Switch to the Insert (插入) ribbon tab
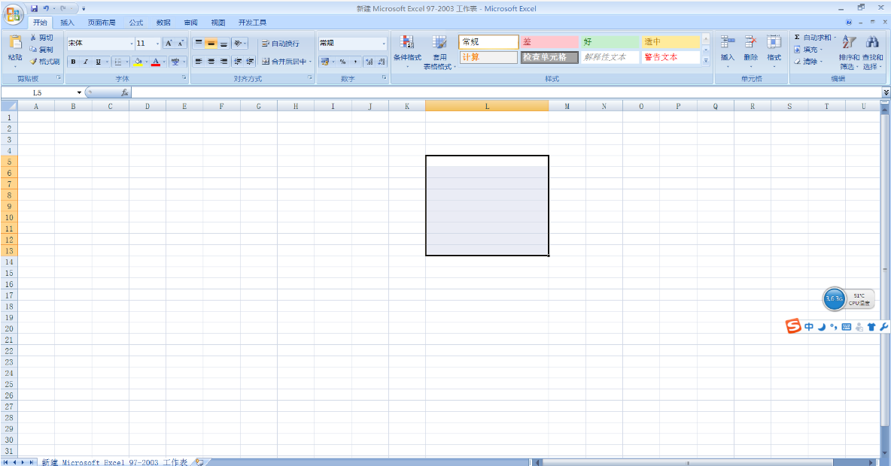Screen dimensions: 891x466 click(x=67, y=23)
